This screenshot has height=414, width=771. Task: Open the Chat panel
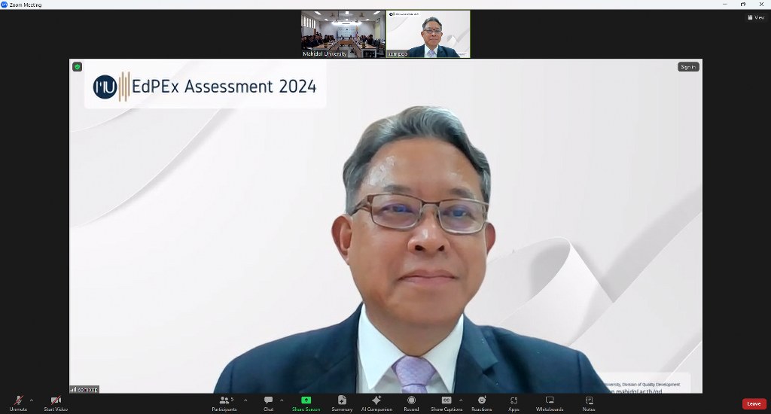pos(268,402)
